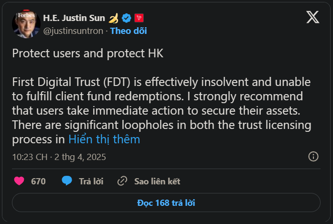
Task: Open Justin Sun's profile picture
Action: click(x=26, y=24)
